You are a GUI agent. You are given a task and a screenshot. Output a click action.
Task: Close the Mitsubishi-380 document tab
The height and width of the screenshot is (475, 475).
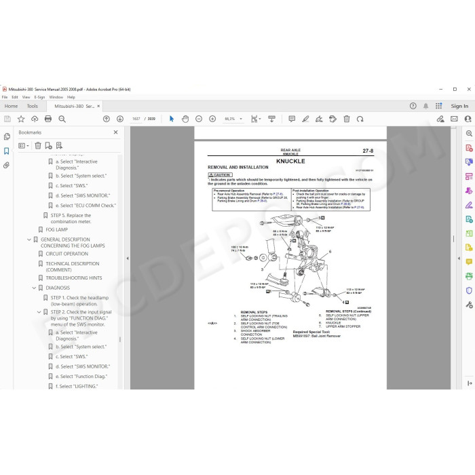[x=98, y=106]
